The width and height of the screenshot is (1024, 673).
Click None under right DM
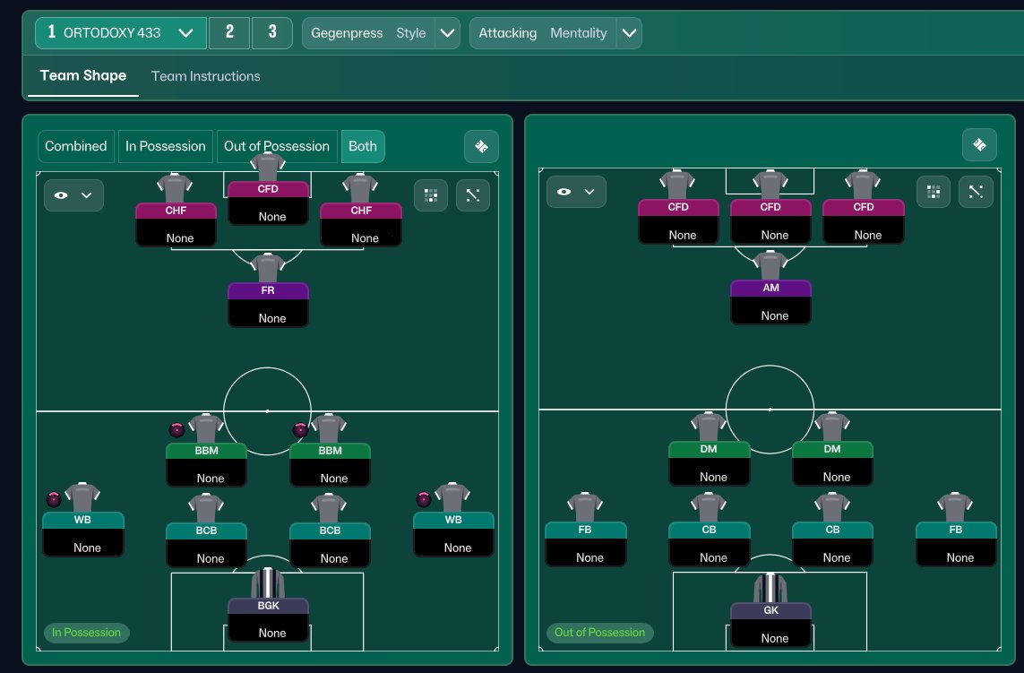coord(837,477)
